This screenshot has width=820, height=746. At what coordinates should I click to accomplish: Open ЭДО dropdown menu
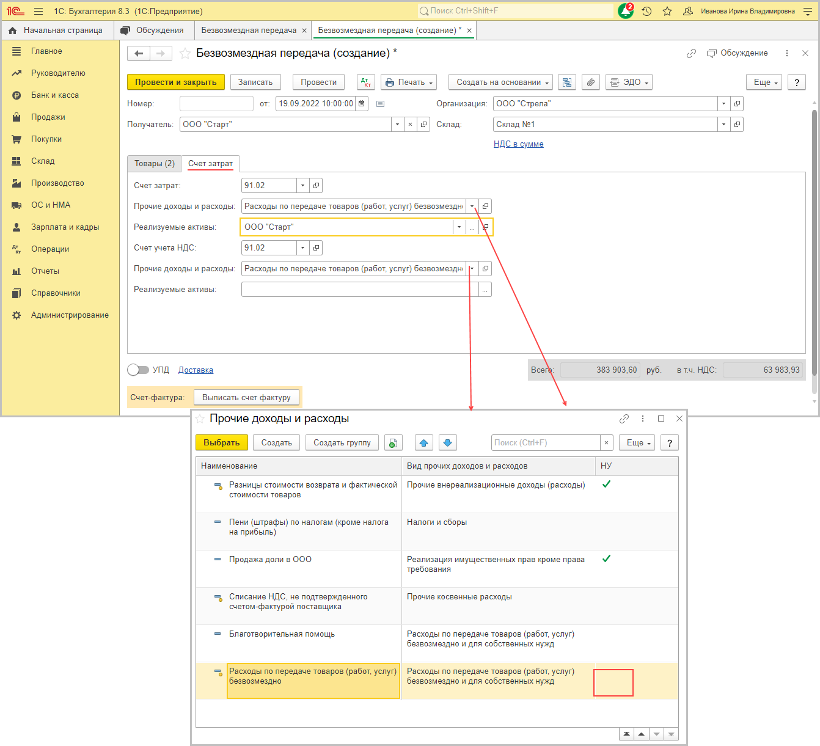[629, 82]
